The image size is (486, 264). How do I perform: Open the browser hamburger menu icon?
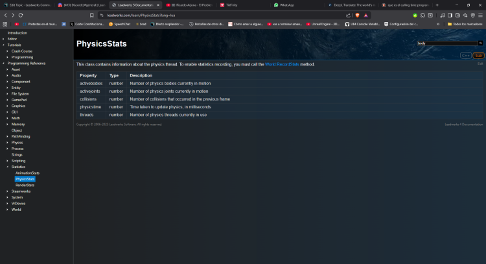[x=480, y=15]
